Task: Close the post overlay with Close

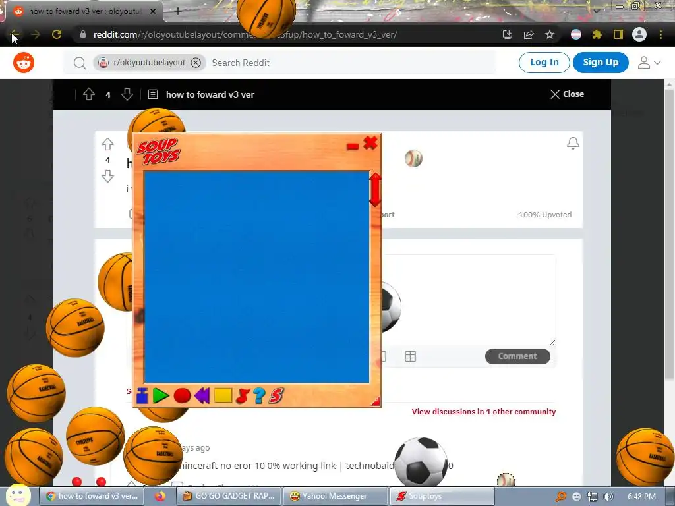Action: coord(567,94)
